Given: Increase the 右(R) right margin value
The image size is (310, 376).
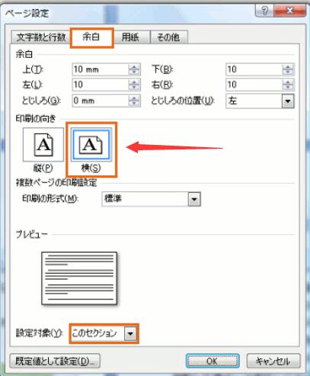Looking at the screenshot, I should click(288, 82).
